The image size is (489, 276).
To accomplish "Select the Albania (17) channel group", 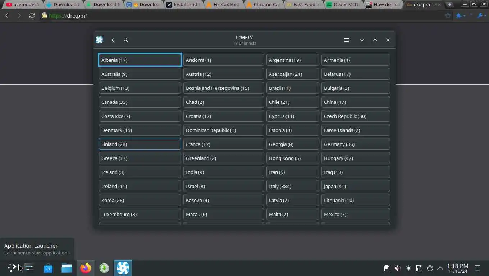I will (140, 60).
